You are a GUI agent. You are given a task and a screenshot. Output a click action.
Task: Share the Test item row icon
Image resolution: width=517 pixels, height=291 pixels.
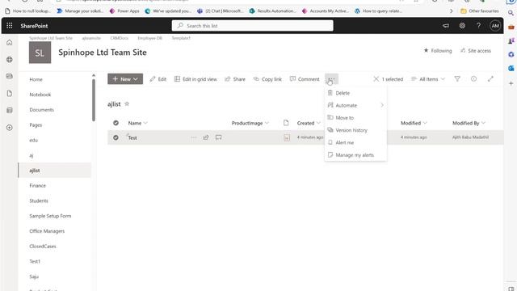click(x=206, y=137)
